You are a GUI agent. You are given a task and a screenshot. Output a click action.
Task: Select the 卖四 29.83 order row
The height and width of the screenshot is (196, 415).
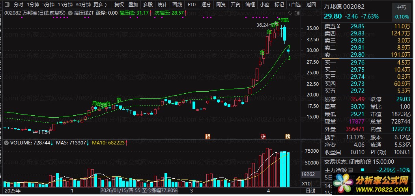[367, 33]
